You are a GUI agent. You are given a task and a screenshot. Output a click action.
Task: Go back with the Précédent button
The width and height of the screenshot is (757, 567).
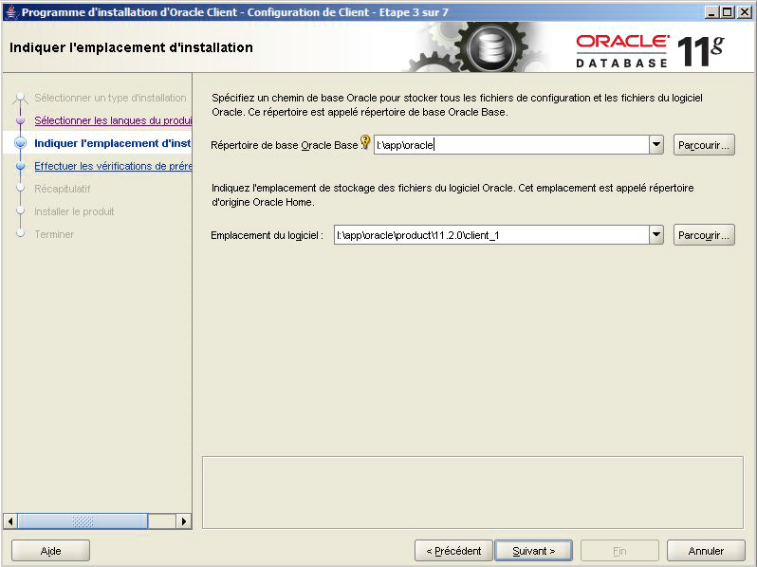tap(453, 551)
